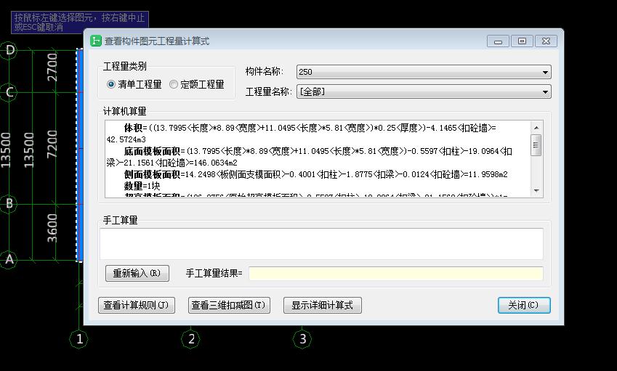This screenshot has width=617, height=371.
Task: Click axis bubble 1 below the dialog
Action: point(79,339)
